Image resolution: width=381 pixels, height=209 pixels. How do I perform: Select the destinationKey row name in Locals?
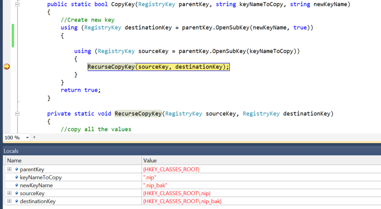38,201
